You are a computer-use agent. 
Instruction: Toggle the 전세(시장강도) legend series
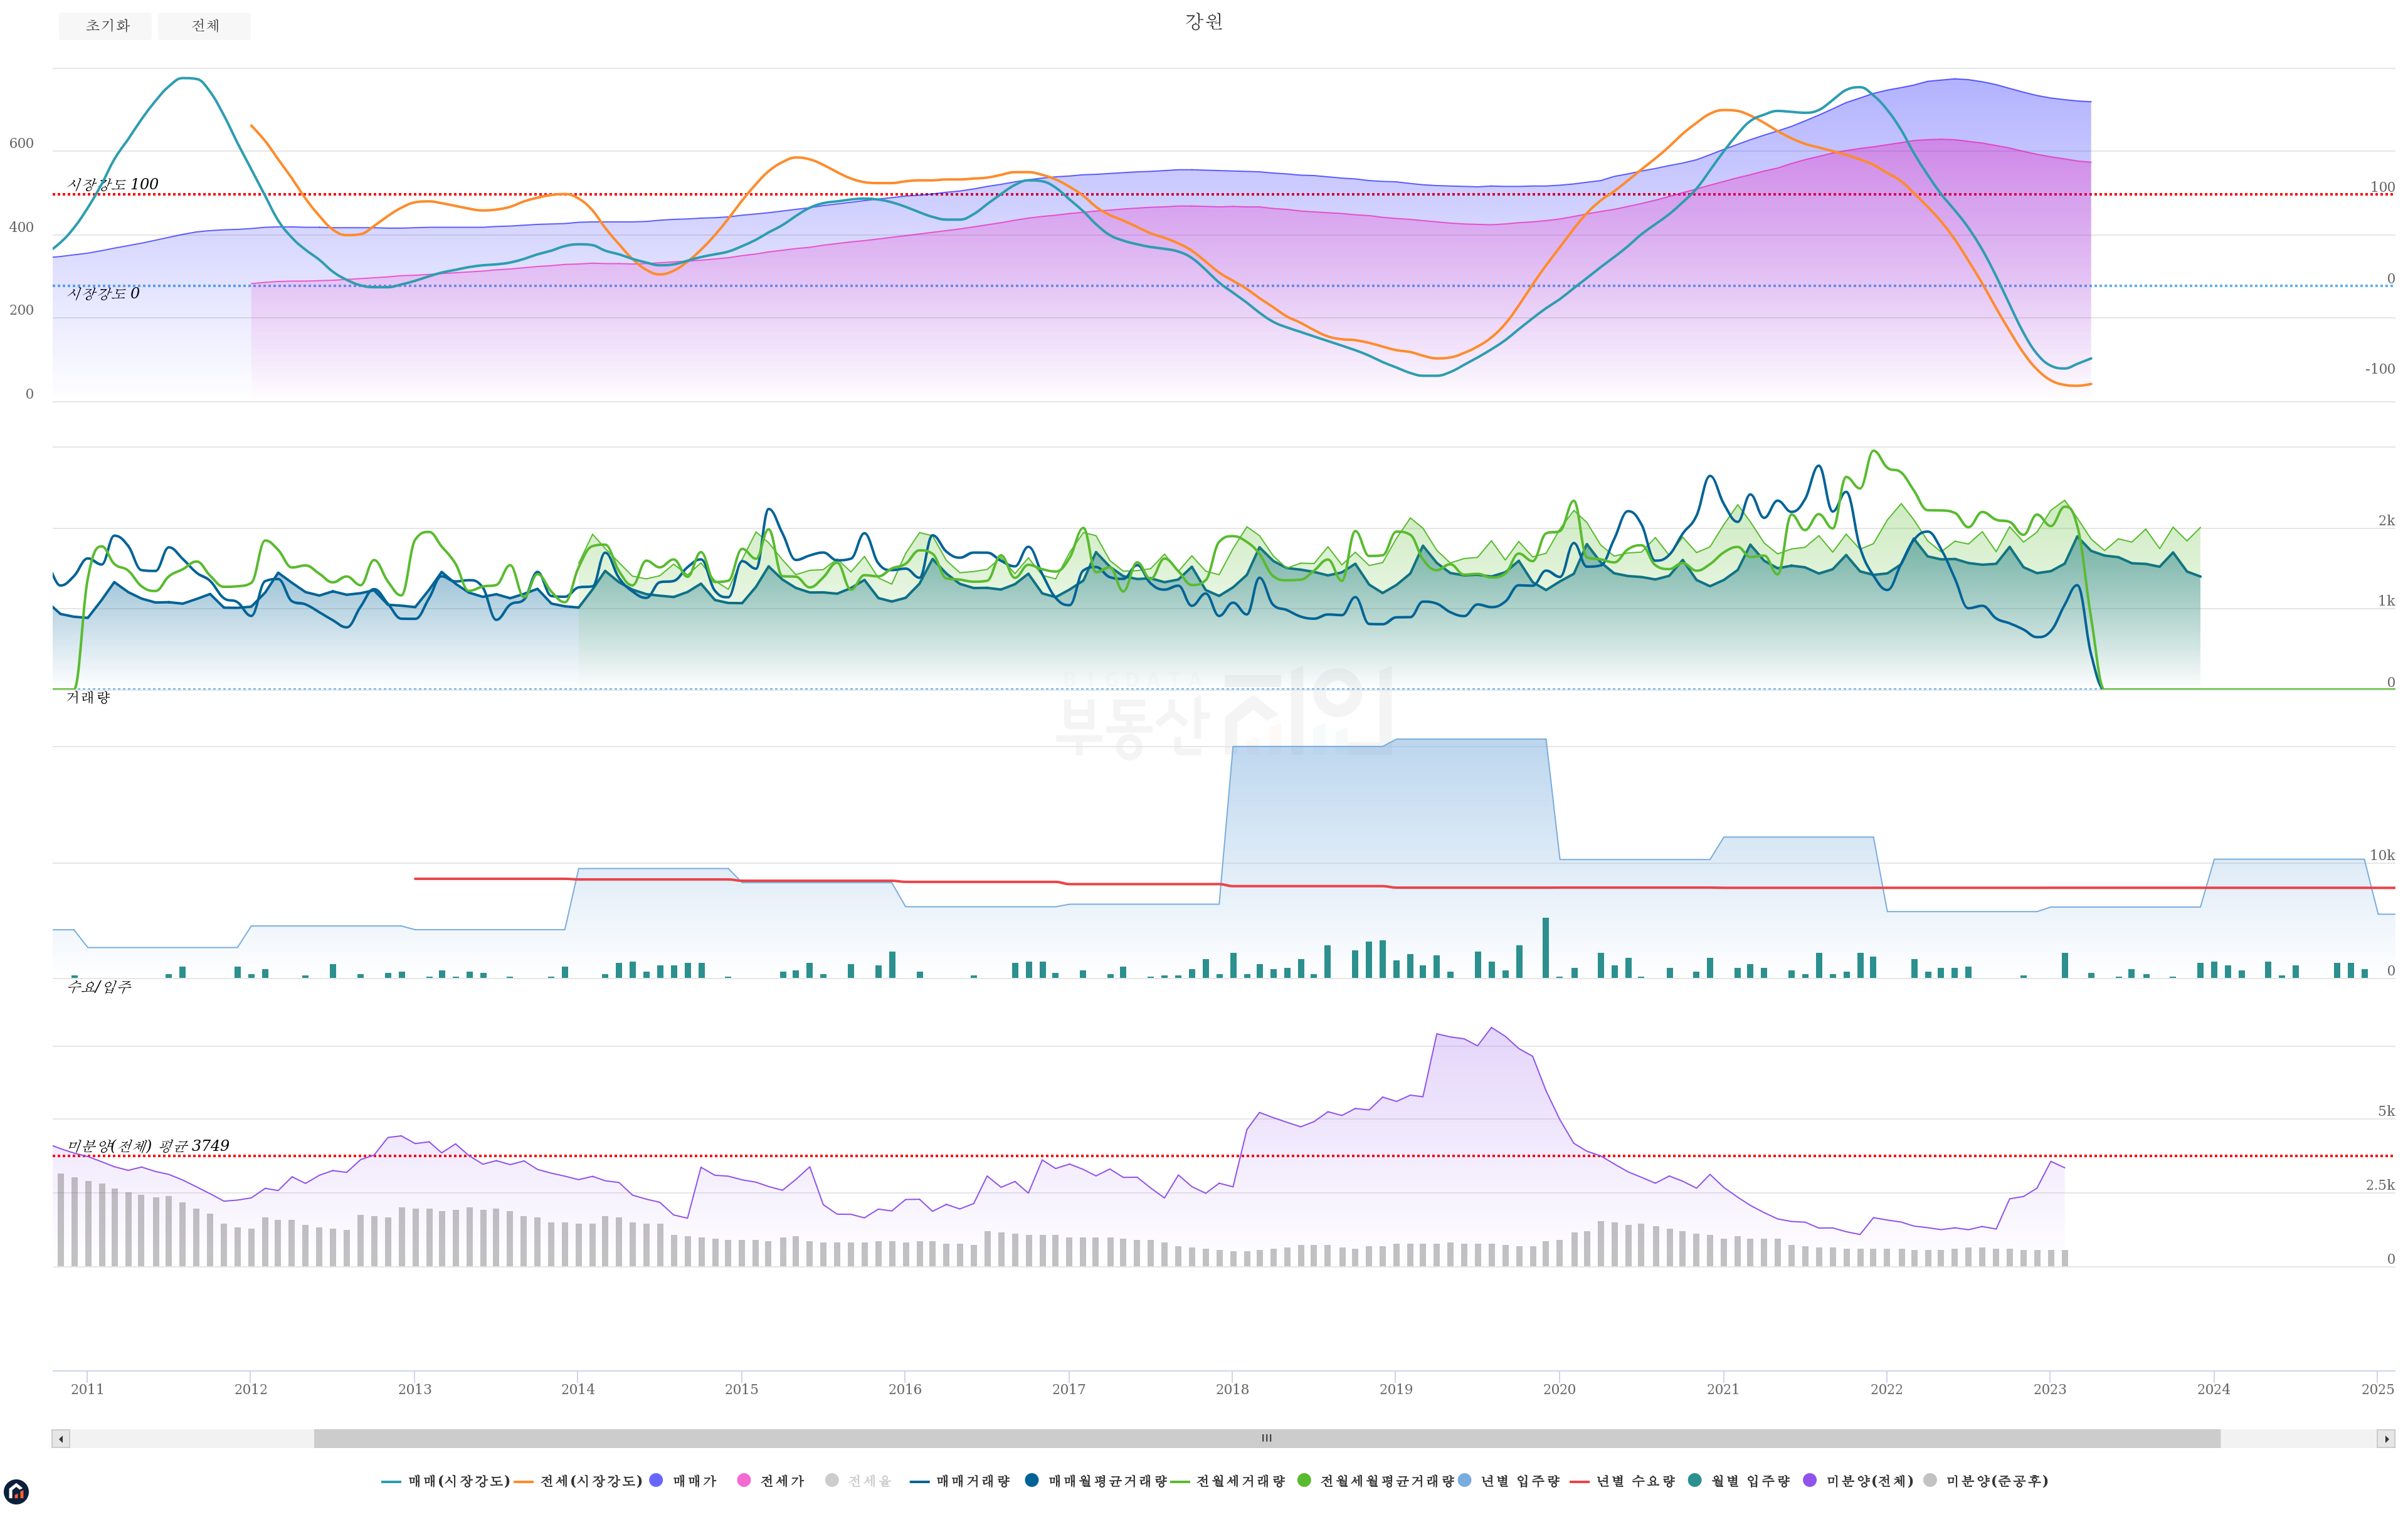coord(590,1481)
